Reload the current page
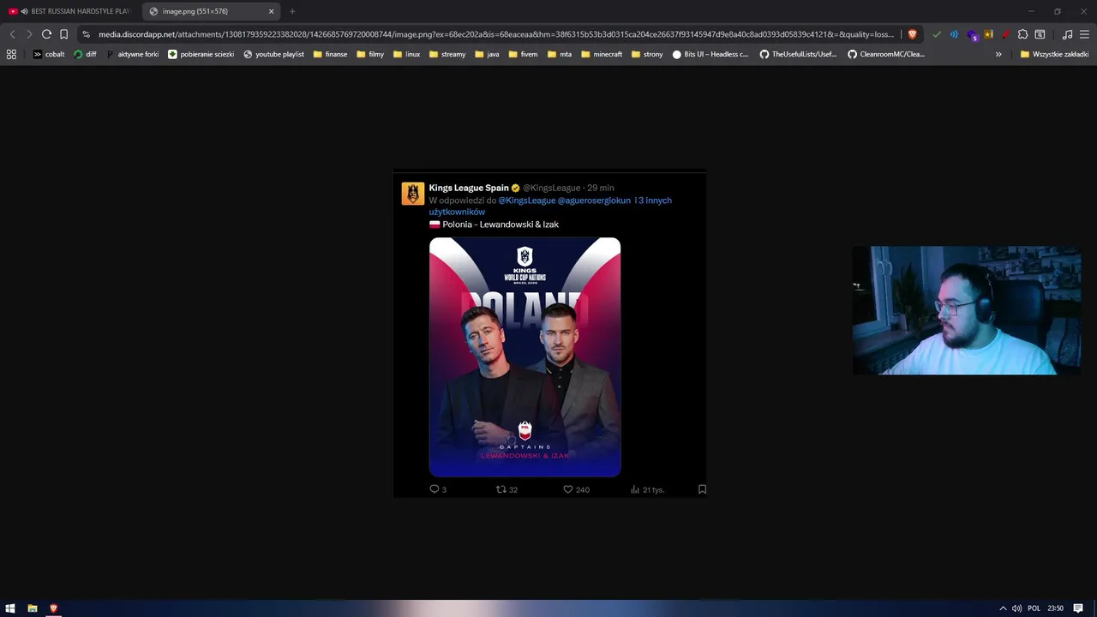1097x617 pixels. point(46,34)
